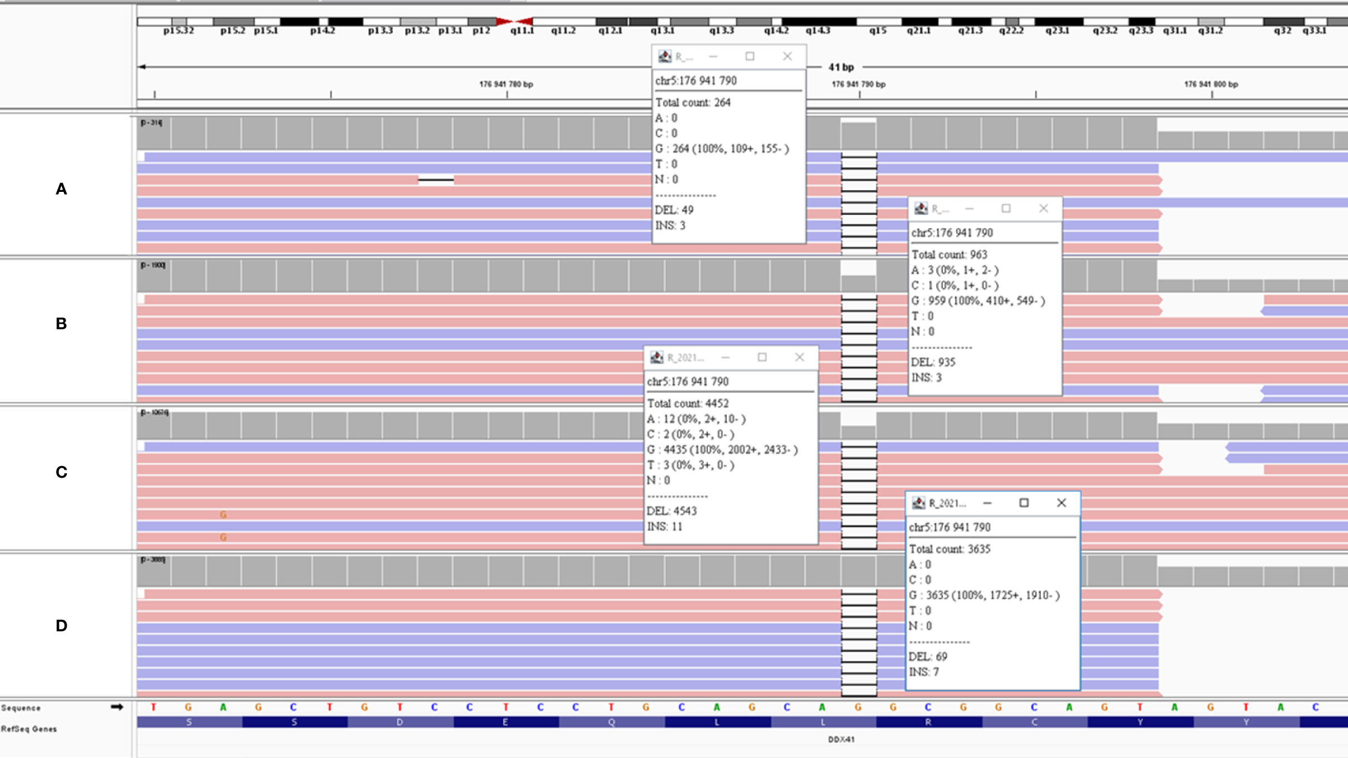This screenshot has width=1348, height=758.
Task: Select the 'A : 12 (0%, 2+, 10- )' line
Action: (696, 419)
